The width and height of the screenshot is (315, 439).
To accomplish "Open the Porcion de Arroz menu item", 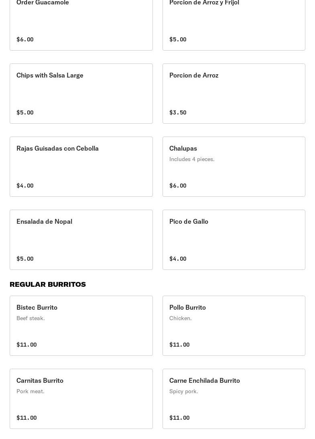I will point(234,94).
